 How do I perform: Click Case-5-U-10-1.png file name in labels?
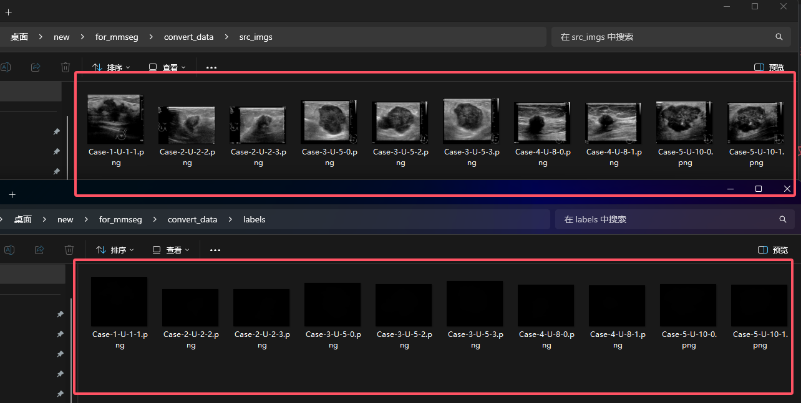pos(760,339)
